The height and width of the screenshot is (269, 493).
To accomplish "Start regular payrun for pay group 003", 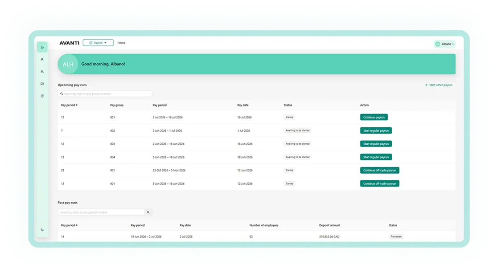I will click(376, 143).
